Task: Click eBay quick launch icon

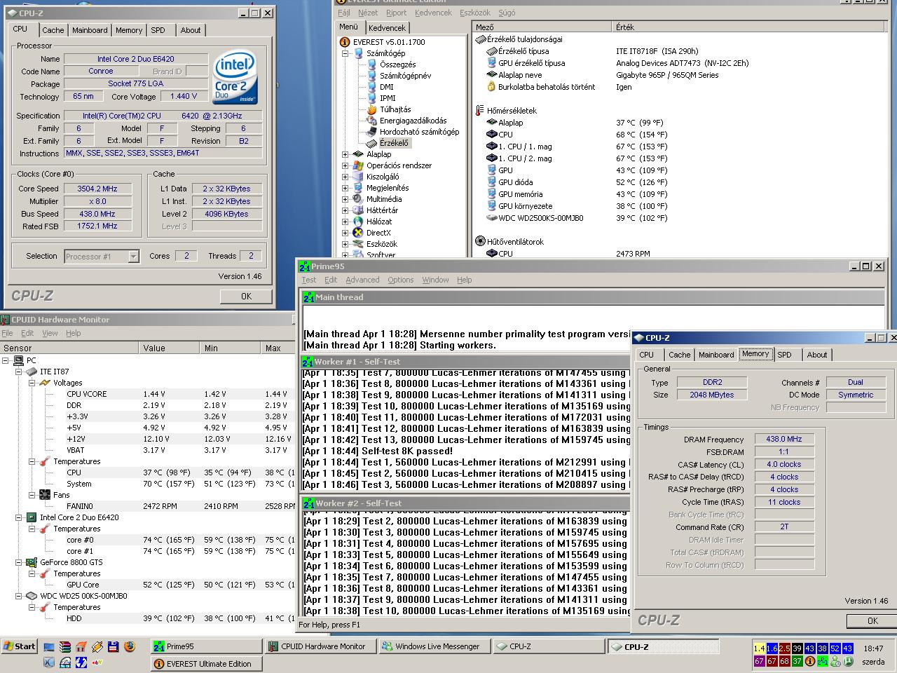Action: (97, 662)
